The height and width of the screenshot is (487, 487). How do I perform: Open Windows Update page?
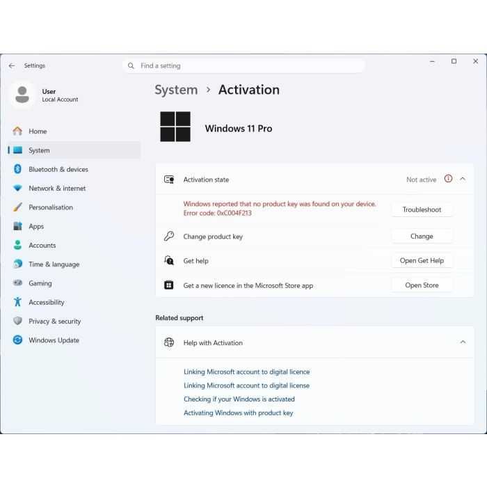74,340
